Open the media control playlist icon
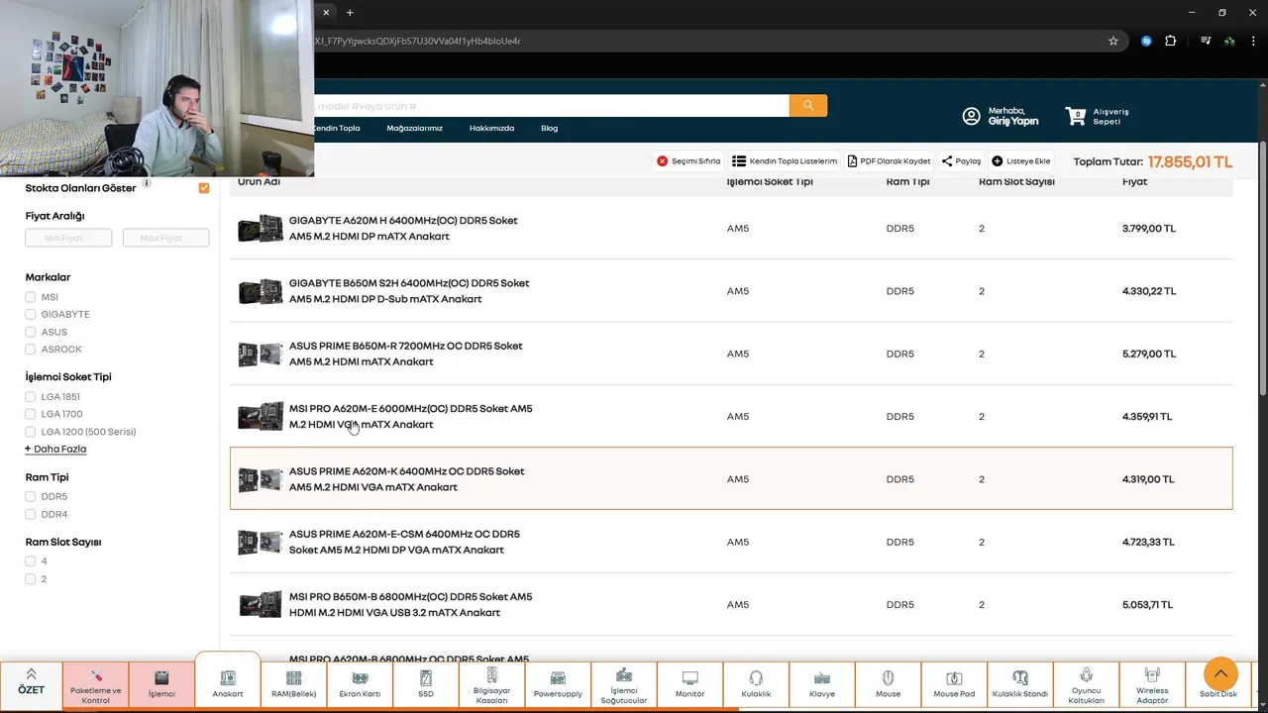 [x=1206, y=41]
